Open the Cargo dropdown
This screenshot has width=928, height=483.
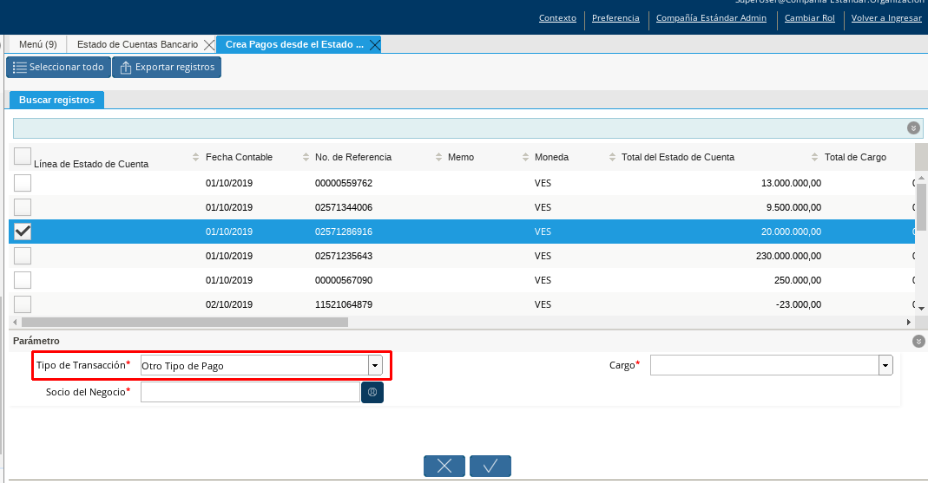(885, 366)
